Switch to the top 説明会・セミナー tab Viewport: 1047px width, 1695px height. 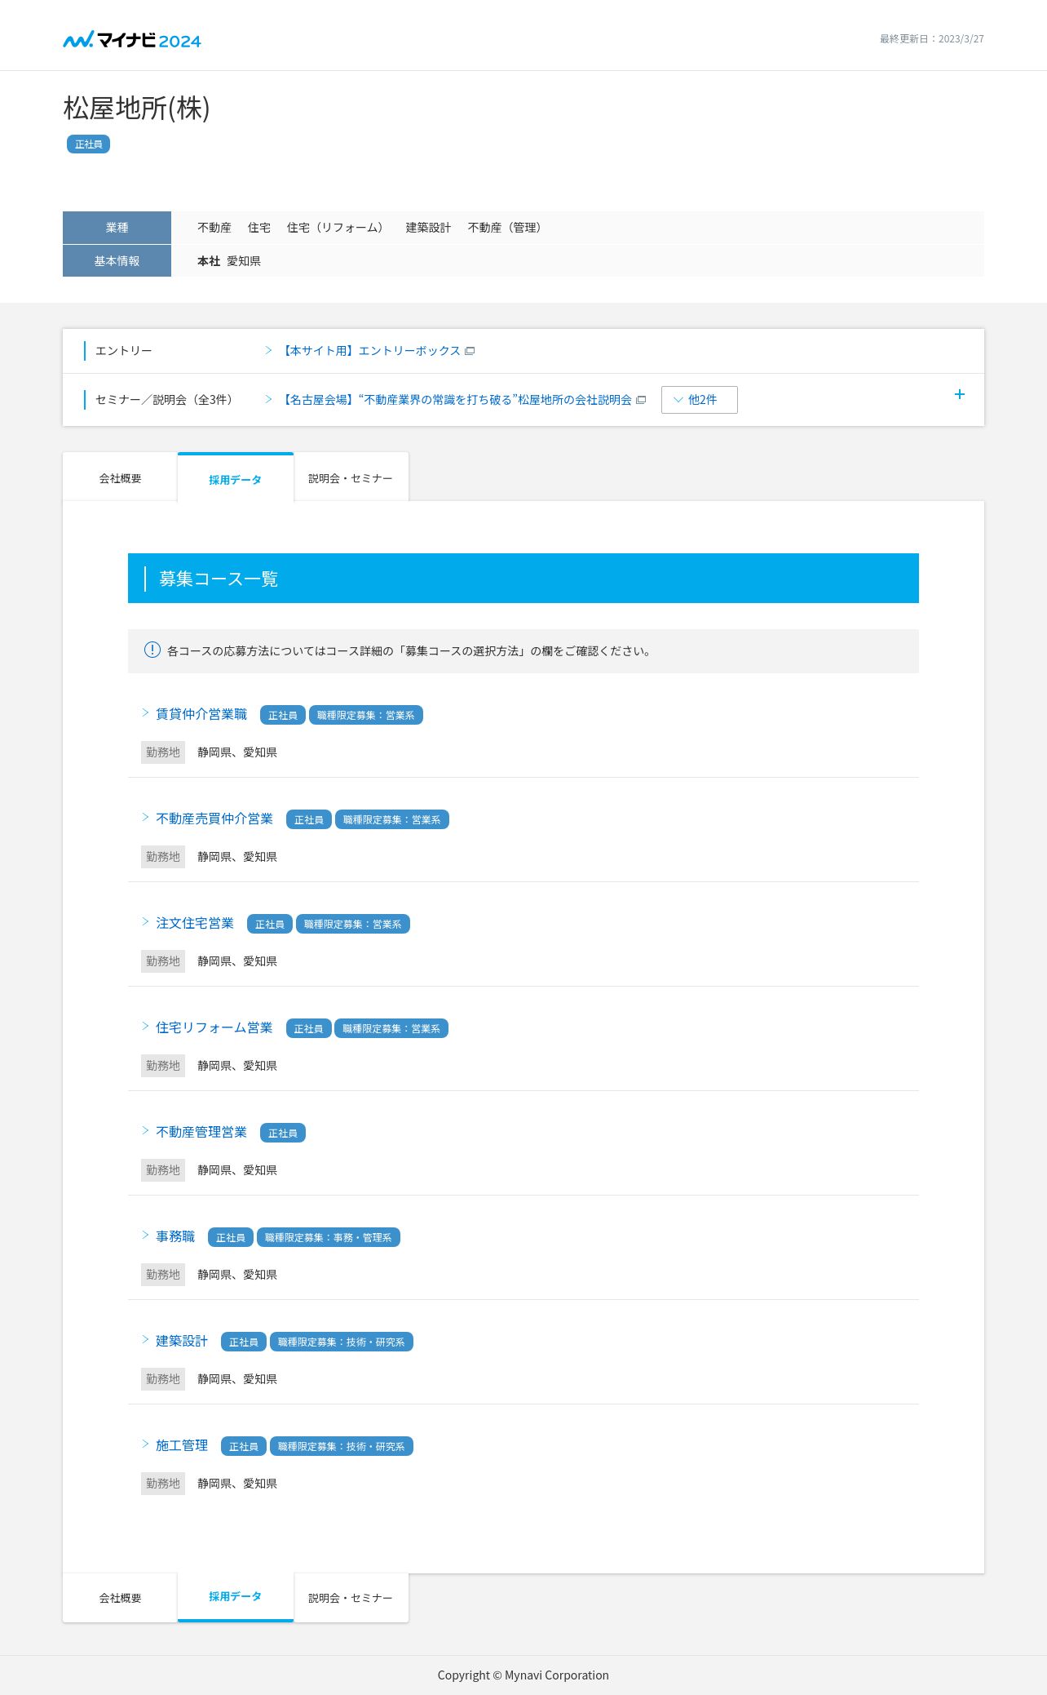click(351, 477)
